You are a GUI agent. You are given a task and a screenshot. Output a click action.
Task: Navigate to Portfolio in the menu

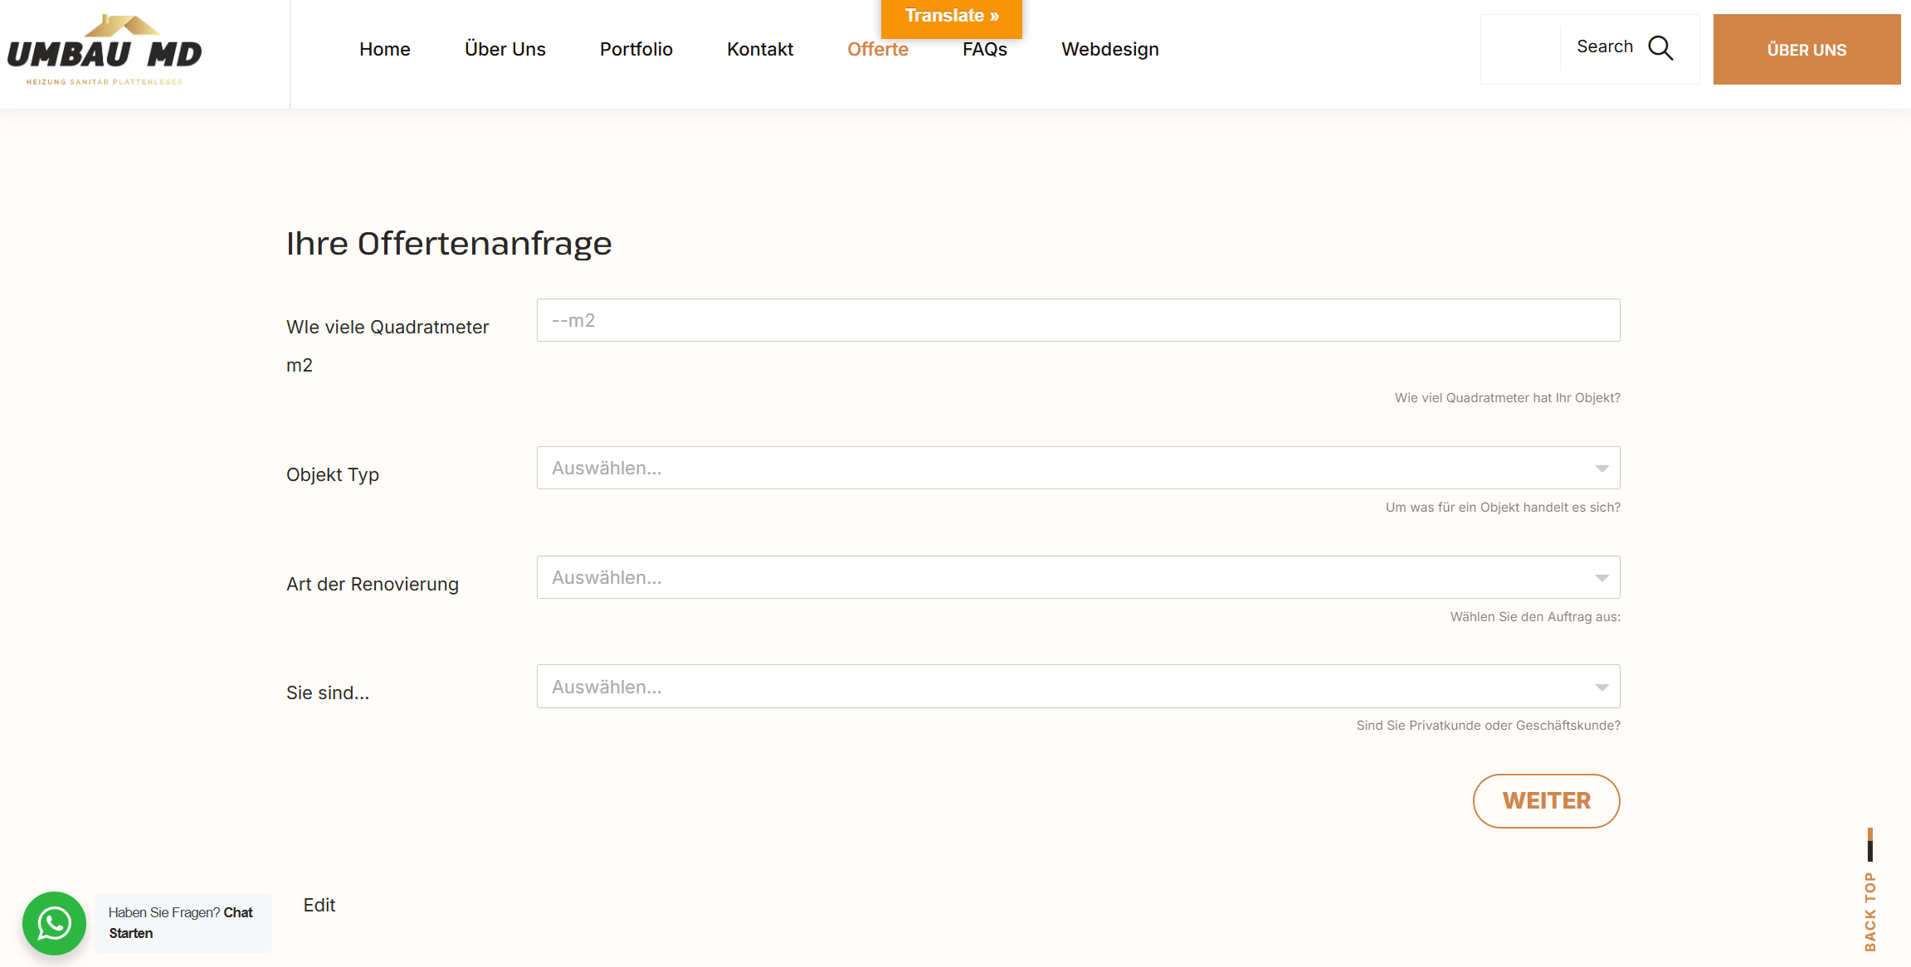click(x=636, y=50)
